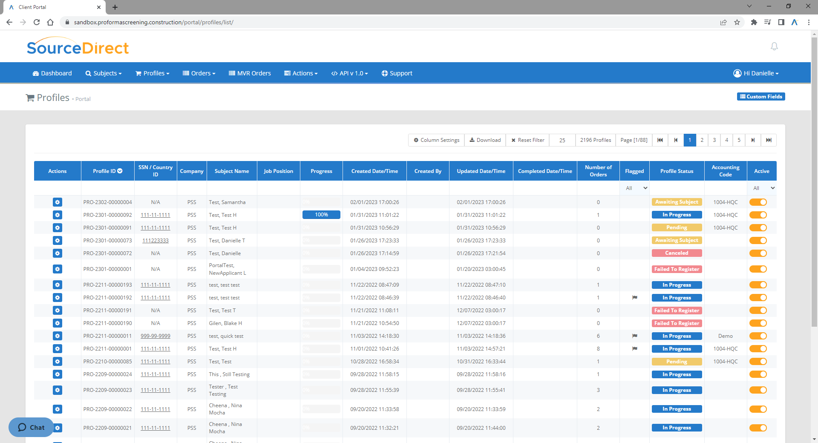Open the Dashboard from the navigation bar
This screenshot has width=818, height=443.
coord(52,73)
